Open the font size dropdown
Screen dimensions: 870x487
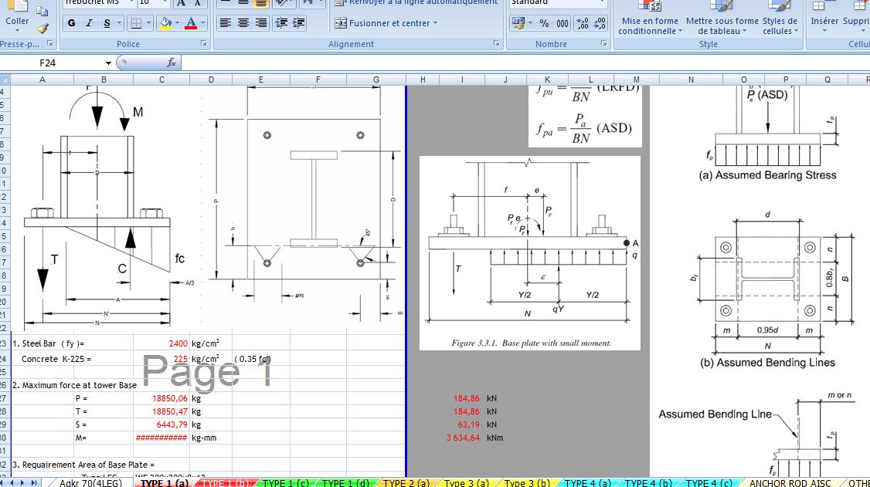pyautogui.click(x=165, y=3)
